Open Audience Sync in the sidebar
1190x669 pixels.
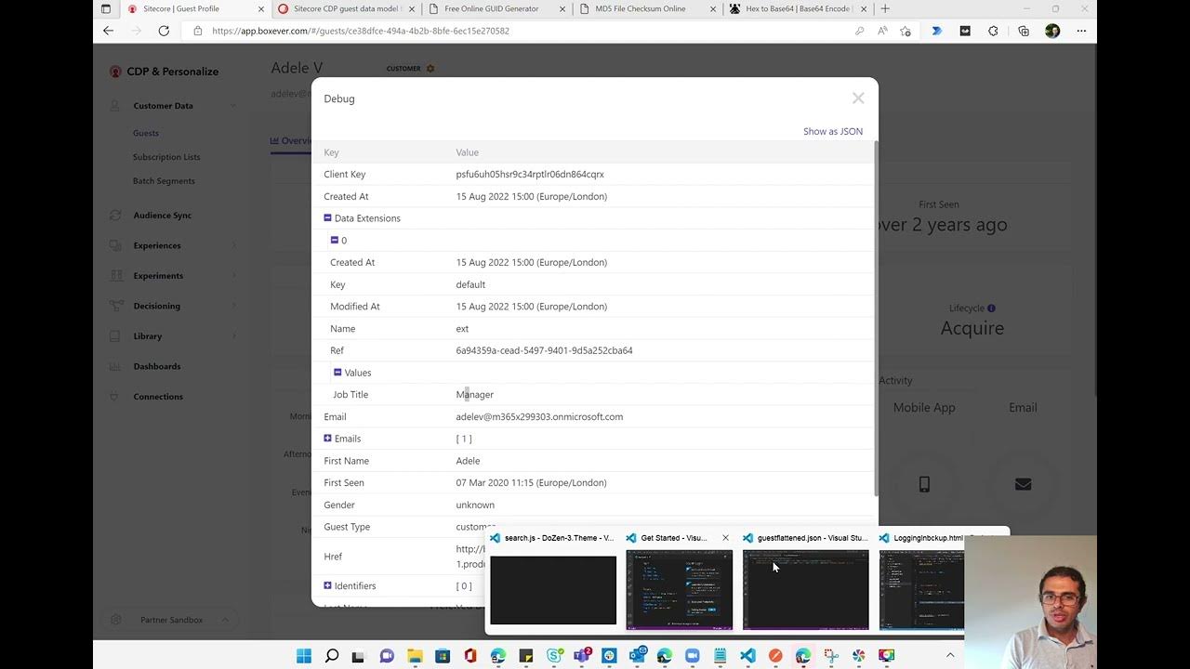pyautogui.click(x=163, y=215)
